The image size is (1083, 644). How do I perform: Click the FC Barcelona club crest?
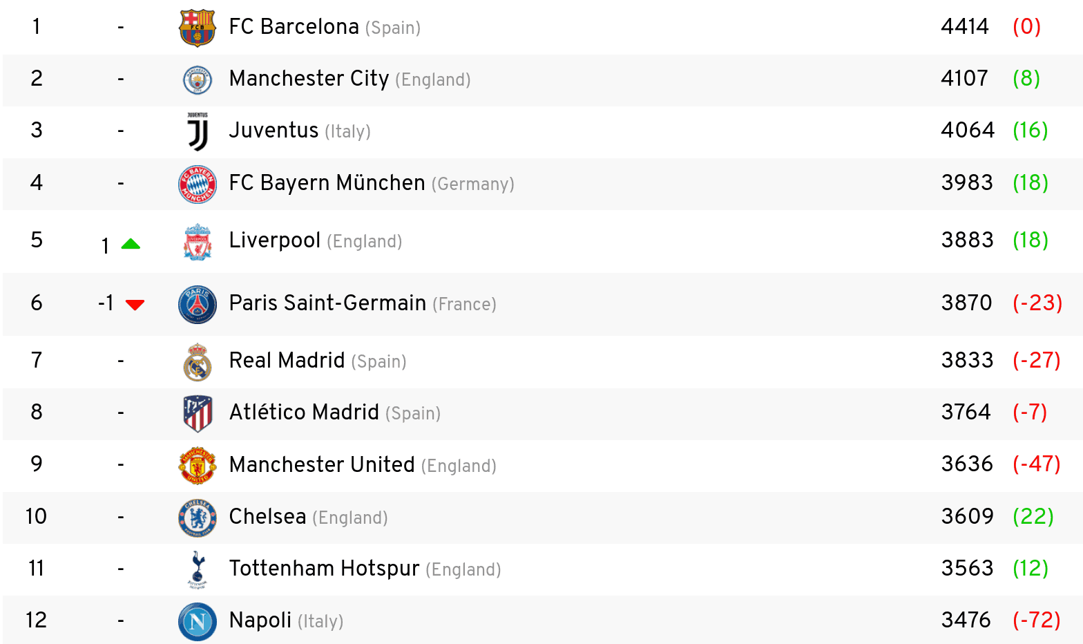(x=198, y=28)
